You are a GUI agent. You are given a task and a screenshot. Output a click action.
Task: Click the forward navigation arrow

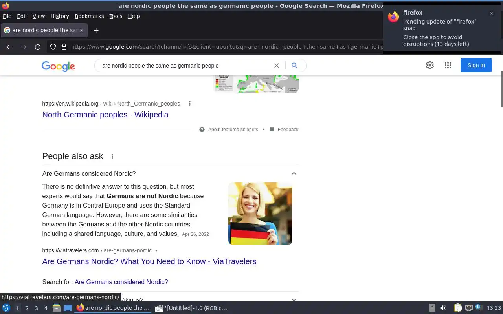click(24, 47)
